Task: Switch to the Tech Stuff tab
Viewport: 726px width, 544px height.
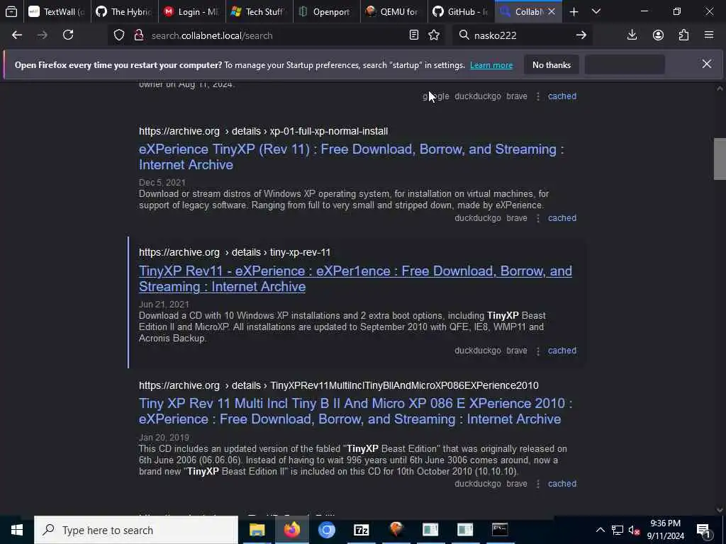Action: point(259,11)
